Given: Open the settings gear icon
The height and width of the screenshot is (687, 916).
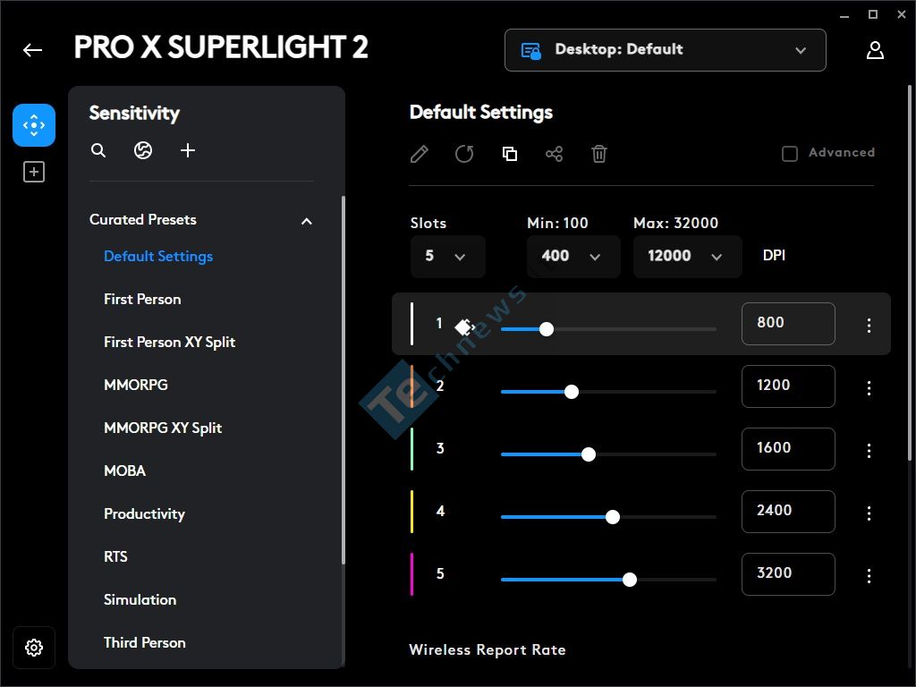Looking at the screenshot, I should 34,648.
